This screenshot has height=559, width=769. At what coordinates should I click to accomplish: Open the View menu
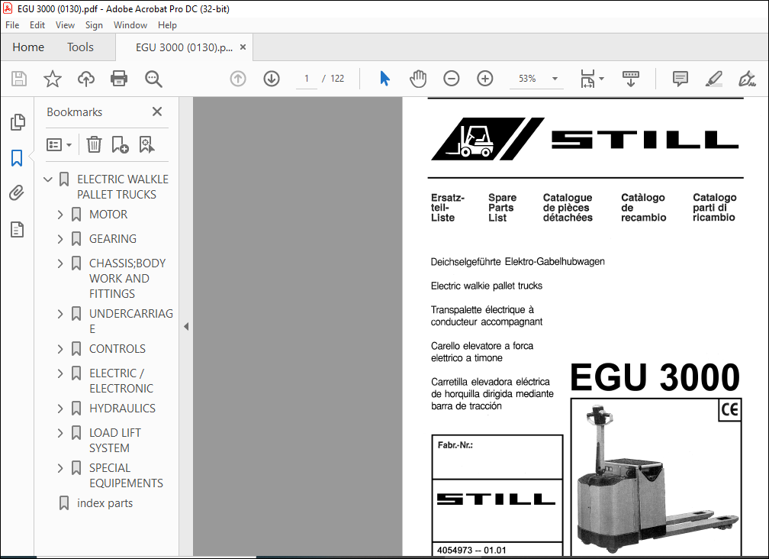click(x=65, y=25)
